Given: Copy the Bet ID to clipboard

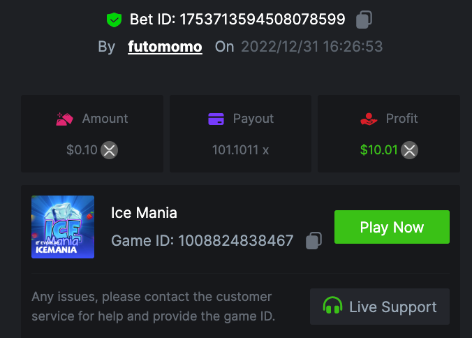Looking at the screenshot, I should [x=364, y=20].
